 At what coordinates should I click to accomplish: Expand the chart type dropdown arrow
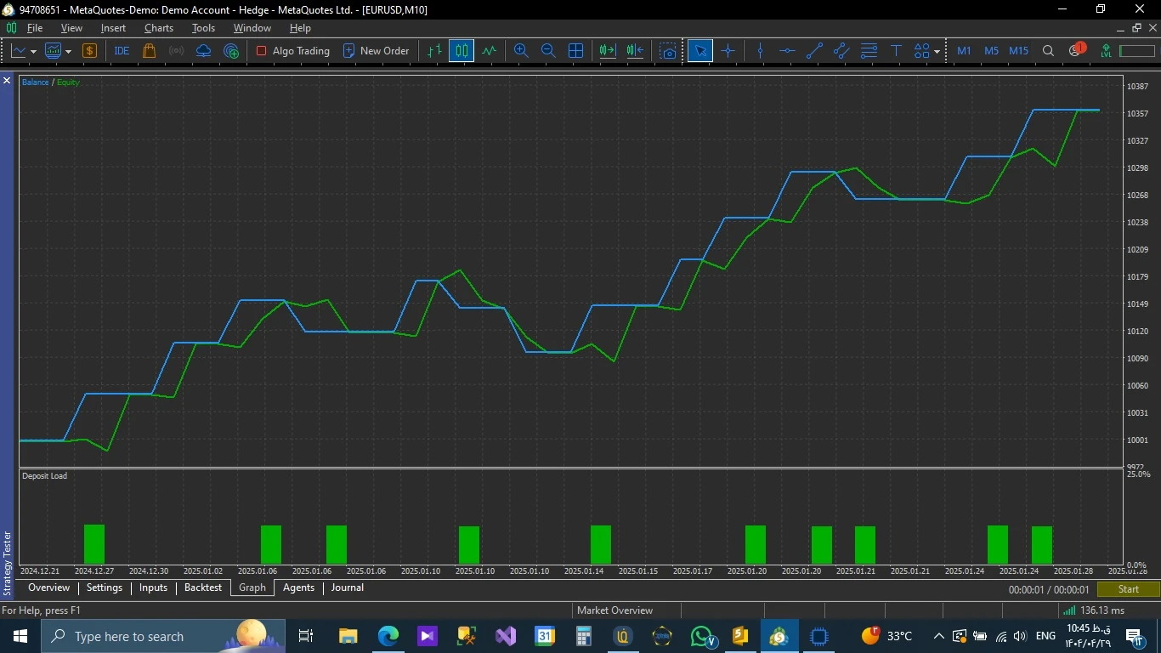tap(33, 52)
